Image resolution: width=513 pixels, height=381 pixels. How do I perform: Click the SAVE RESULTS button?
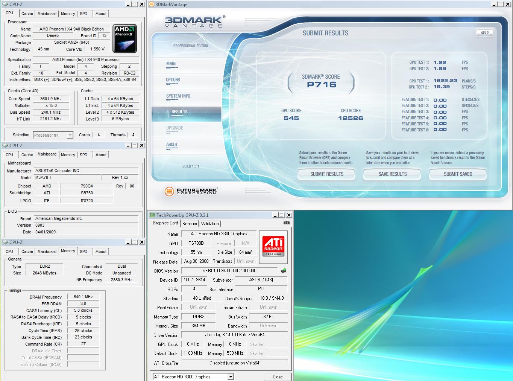tap(392, 174)
